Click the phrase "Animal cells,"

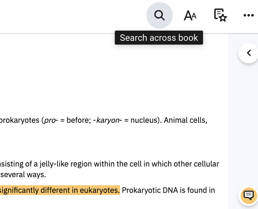[x=185, y=120]
